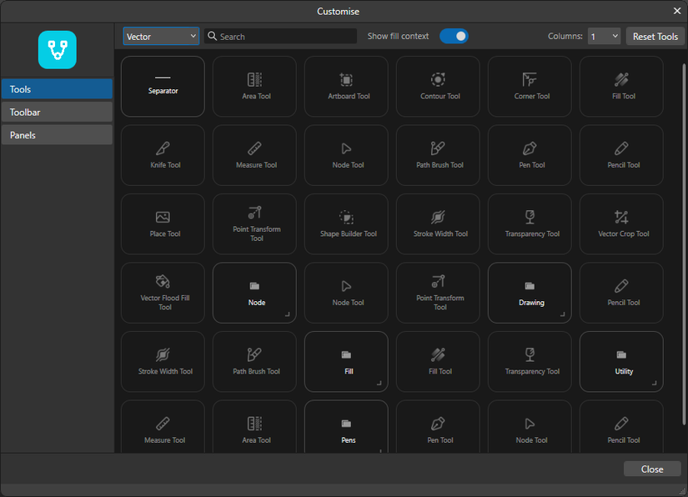Open the Vector persona dropdown
Screen dimensions: 688x497
click(161, 36)
